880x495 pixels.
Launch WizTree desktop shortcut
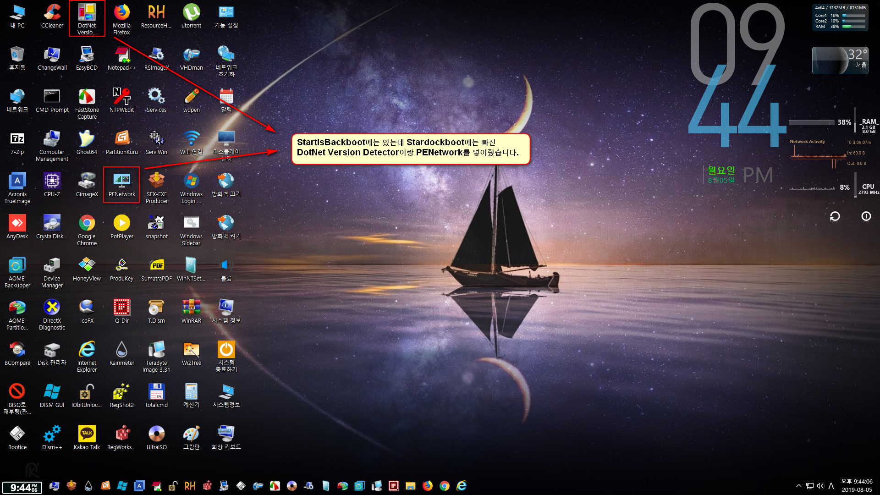tap(191, 353)
